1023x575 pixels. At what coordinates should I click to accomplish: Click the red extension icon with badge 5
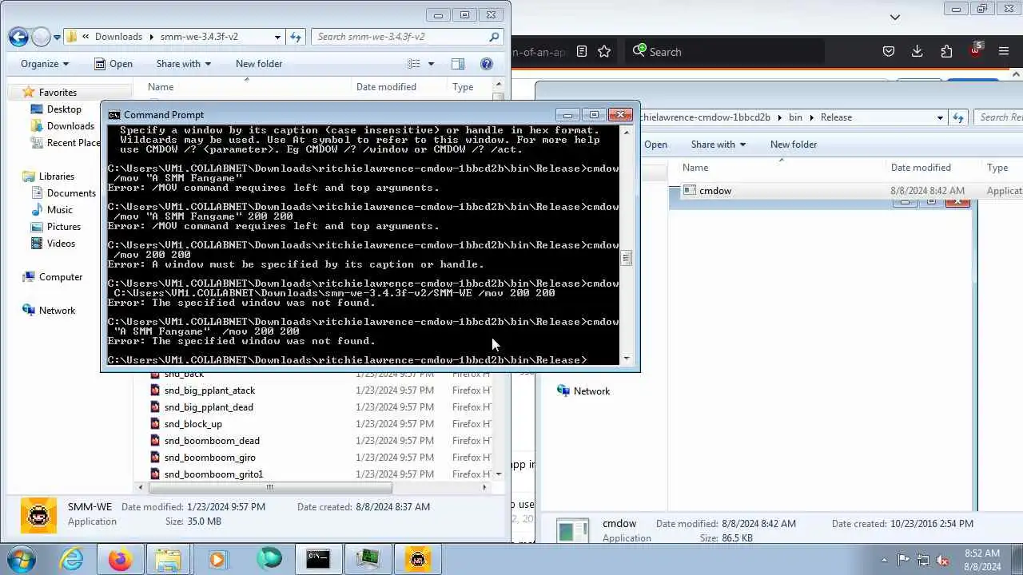point(975,50)
